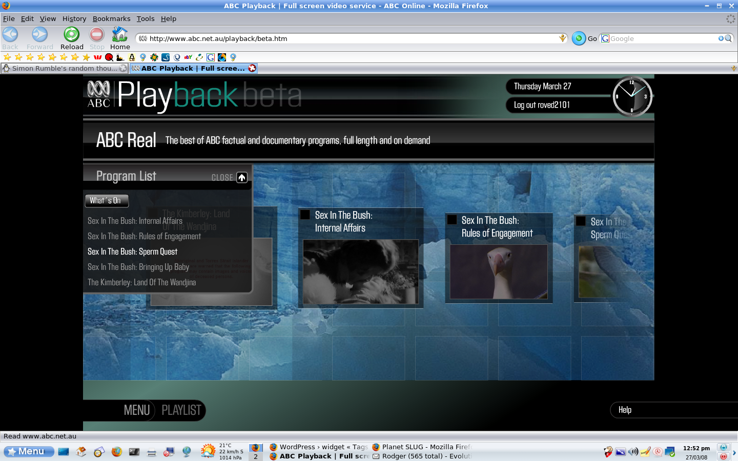Screen dimensions: 738x461
Task: Select Sex In The Bush: Internal Affairs in list
Action: [x=135, y=221]
